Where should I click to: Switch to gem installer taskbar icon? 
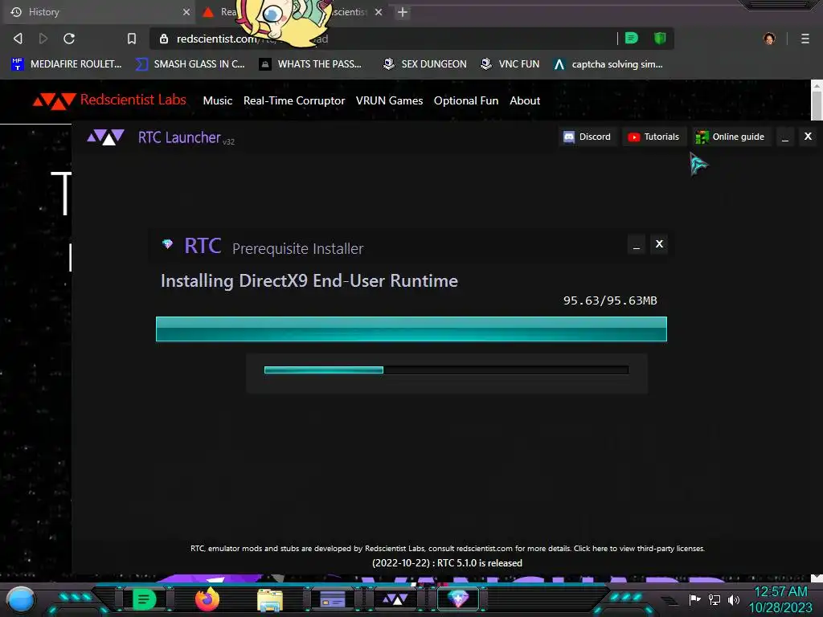point(457,599)
